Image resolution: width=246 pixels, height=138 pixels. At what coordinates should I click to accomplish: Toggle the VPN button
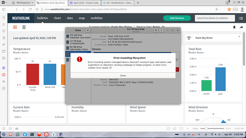click(x=236, y=9)
